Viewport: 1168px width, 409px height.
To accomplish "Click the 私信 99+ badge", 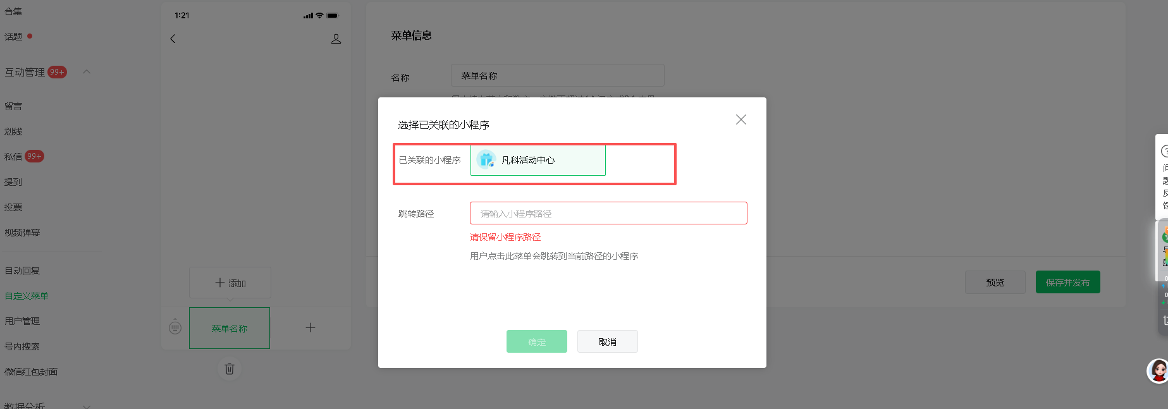I will (34, 156).
